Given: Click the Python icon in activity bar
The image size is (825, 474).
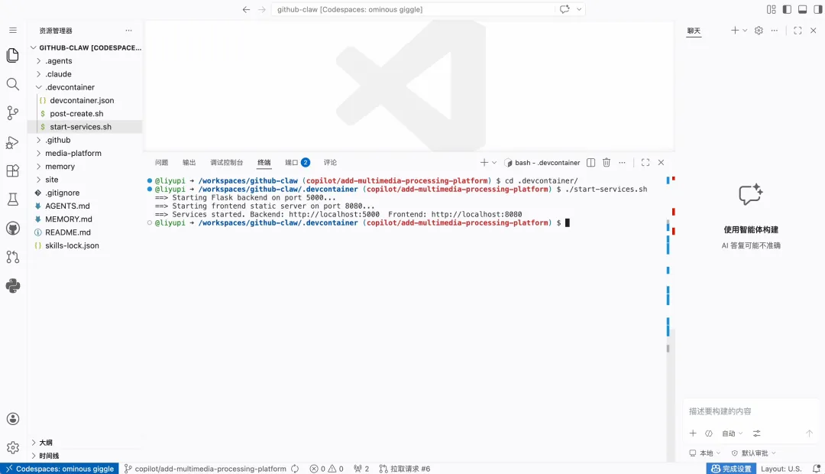Looking at the screenshot, I should (x=12, y=286).
